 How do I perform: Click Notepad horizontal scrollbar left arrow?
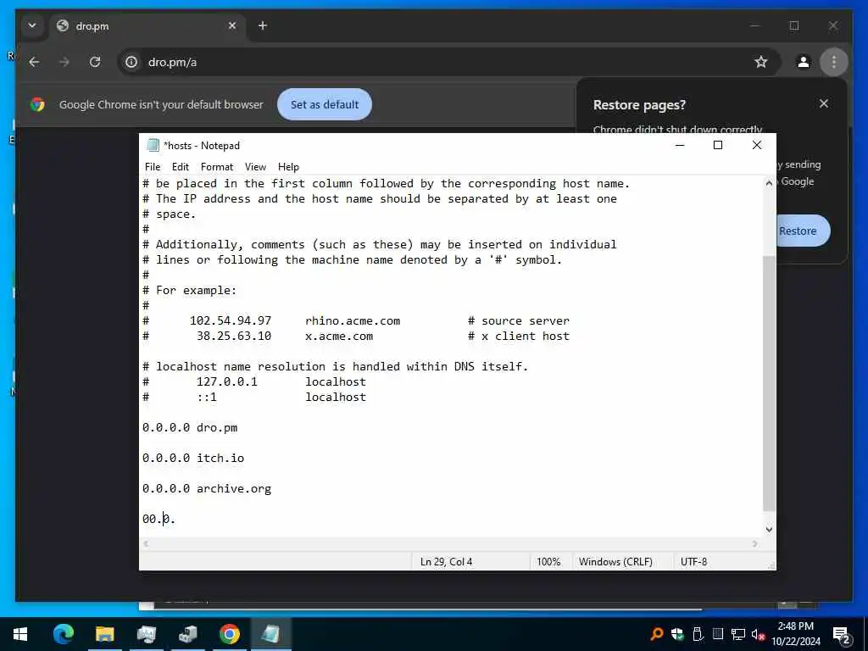point(146,544)
